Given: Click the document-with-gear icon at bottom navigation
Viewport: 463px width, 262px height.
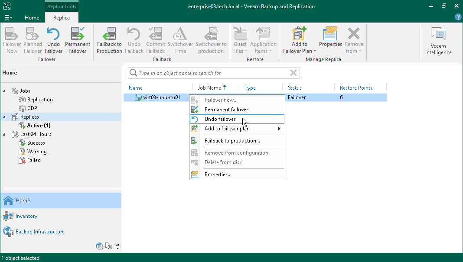Looking at the screenshot, I should [108, 246].
